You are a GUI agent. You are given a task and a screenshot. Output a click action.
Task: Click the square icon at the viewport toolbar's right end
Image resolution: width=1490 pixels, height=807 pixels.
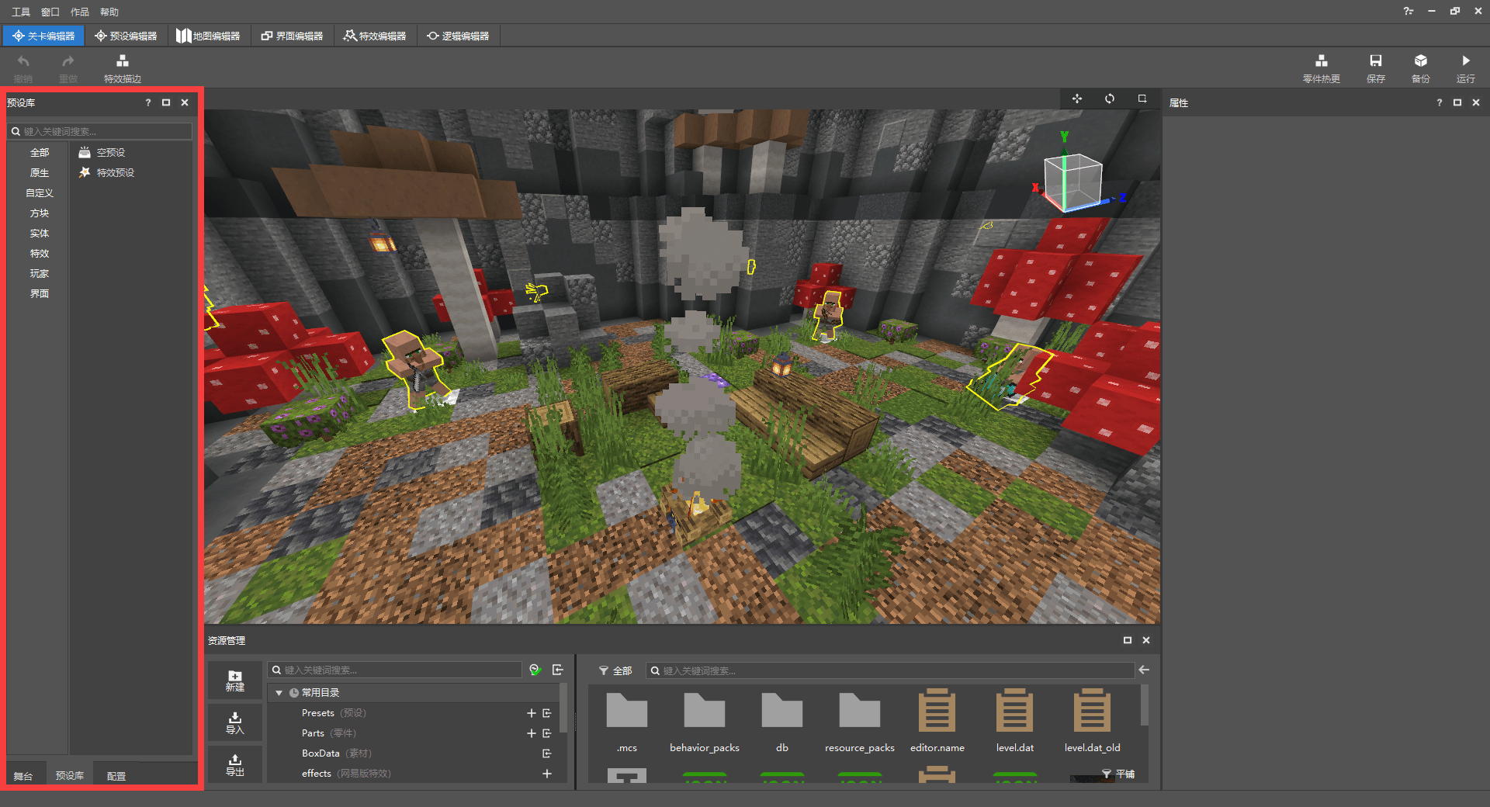tap(1142, 99)
